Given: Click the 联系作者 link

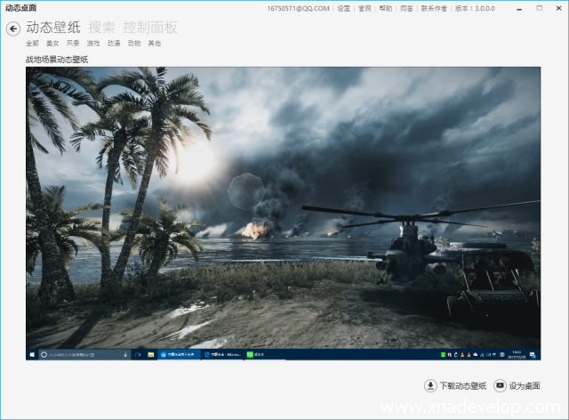Looking at the screenshot, I should coord(433,9).
